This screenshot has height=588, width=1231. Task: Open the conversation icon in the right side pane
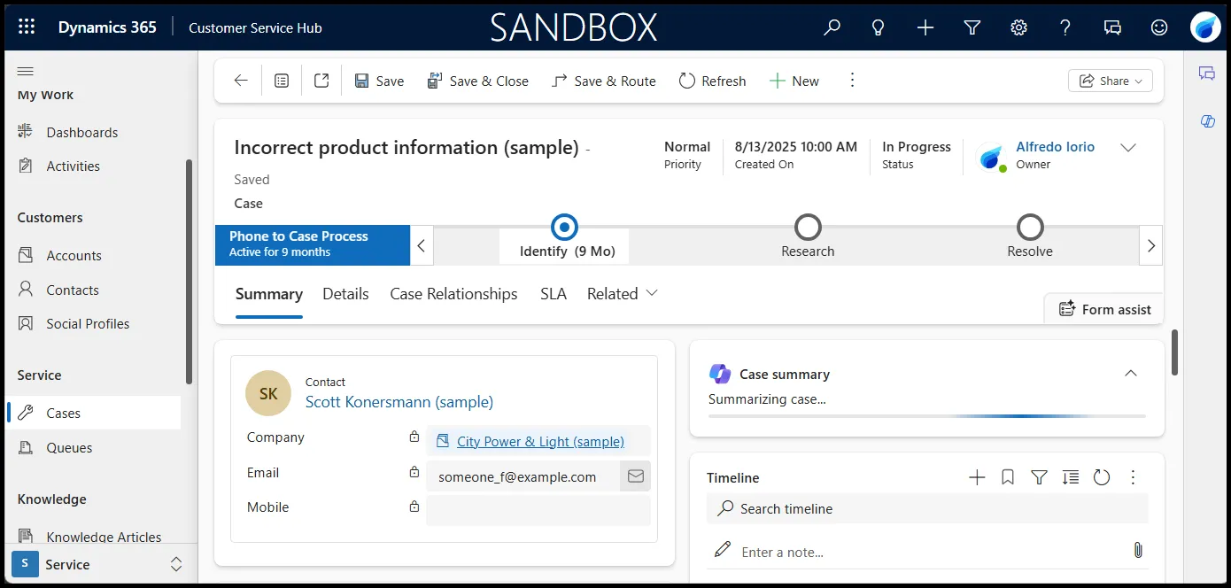coord(1207,73)
